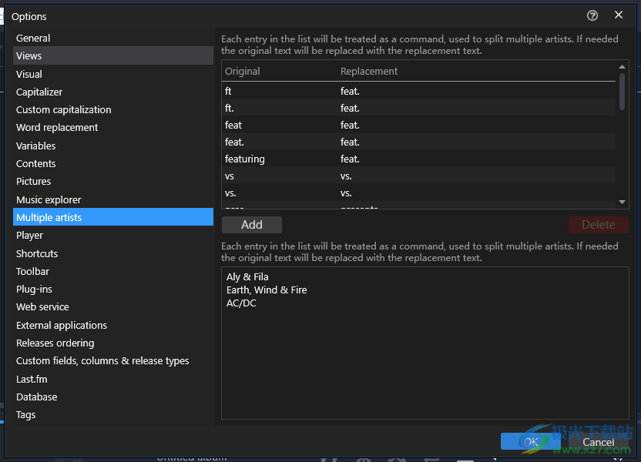Viewport: 641px width, 462px height.
Task: Open the Shortcuts options page
Action: tap(37, 253)
